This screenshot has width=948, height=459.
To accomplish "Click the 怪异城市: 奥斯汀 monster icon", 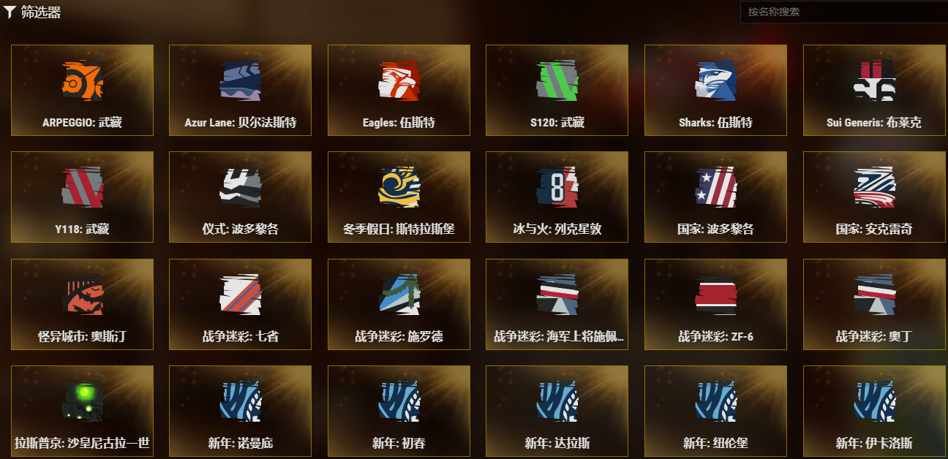I will [83, 295].
